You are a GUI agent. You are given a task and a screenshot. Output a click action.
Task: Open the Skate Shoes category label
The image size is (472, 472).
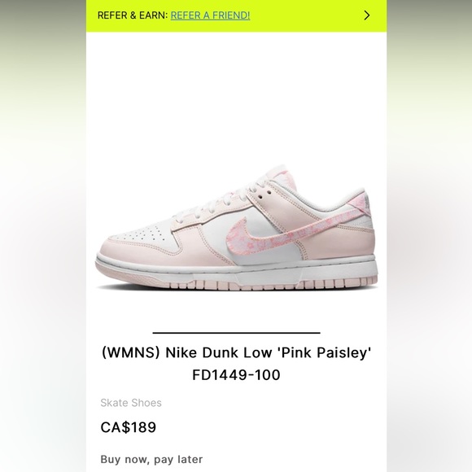pyautogui.click(x=131, y=403)
